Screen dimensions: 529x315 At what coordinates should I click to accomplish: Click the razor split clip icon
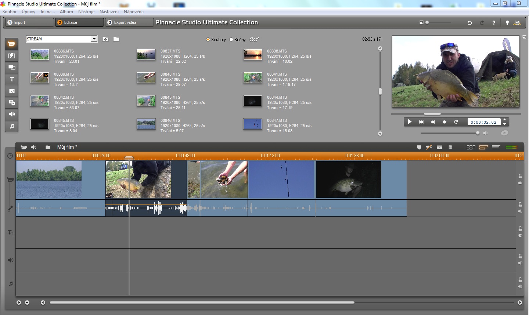(439, 147)
